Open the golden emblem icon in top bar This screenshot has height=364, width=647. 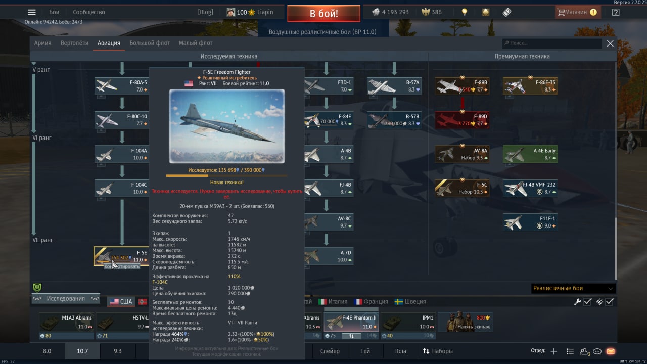[x=485, y=12]
